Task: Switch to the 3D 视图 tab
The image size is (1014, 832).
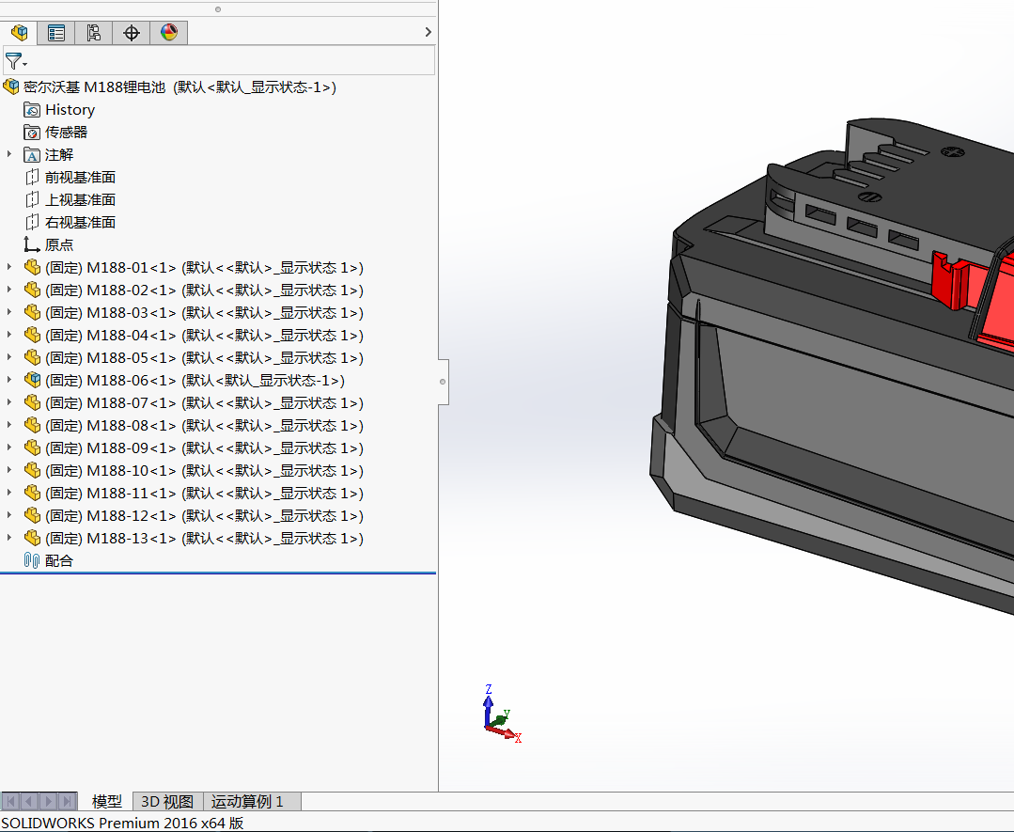Action: tap(167, 802)
